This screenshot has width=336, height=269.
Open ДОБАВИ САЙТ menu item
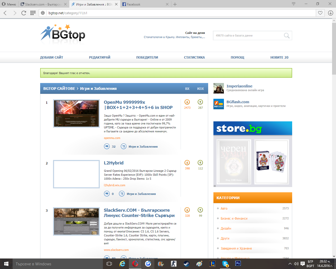tap(51, 57)
